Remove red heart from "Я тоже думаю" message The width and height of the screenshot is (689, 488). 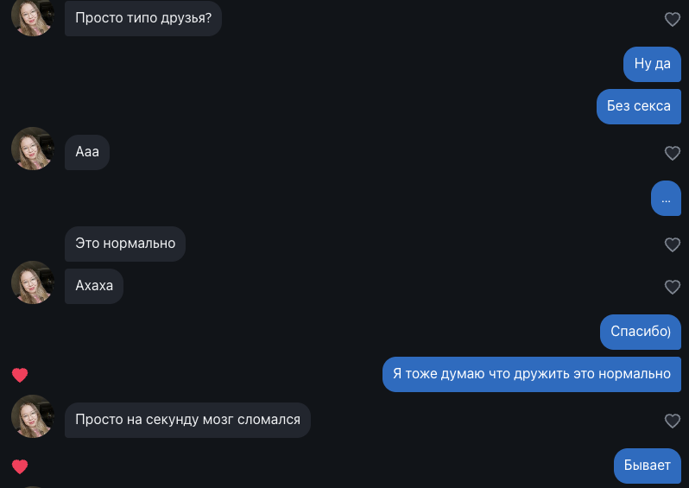[20, 375]
